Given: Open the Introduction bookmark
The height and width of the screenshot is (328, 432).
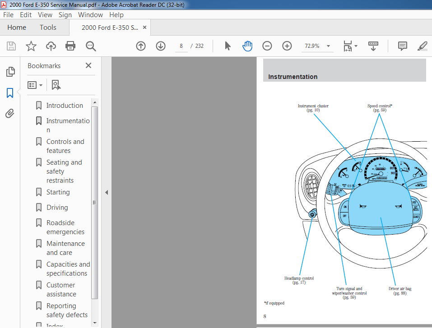Looking at the screenshot, I should [65, 106].
